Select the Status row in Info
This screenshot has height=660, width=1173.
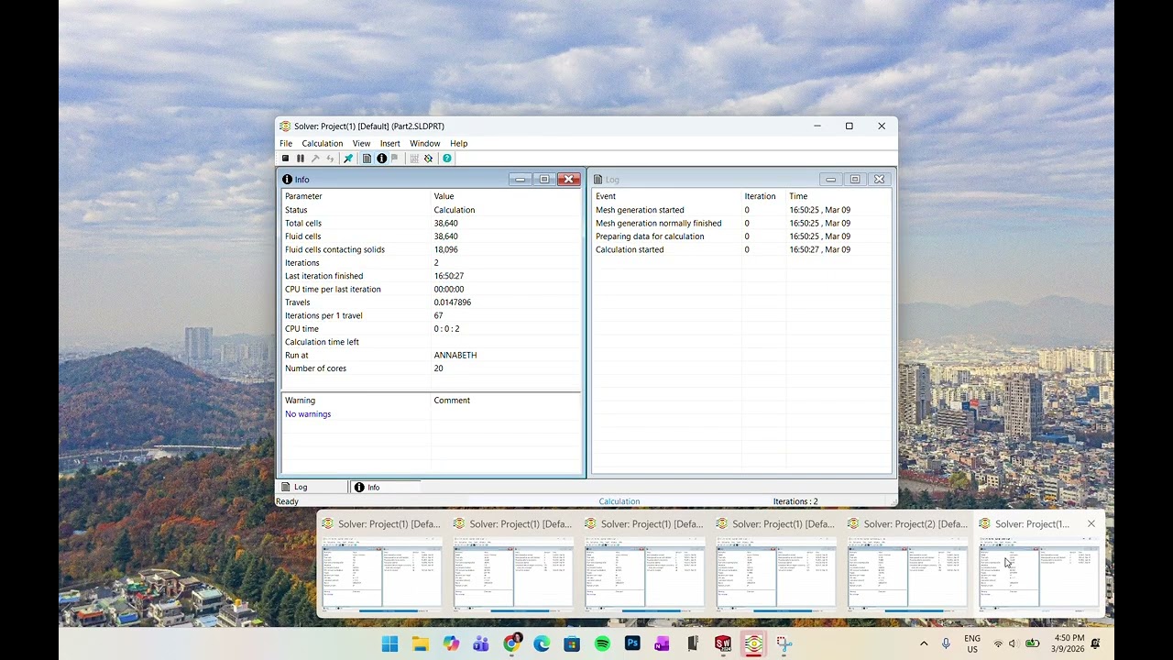[431, 210]
